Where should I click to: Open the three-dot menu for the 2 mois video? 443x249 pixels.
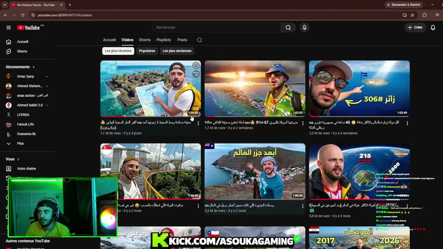303,206
